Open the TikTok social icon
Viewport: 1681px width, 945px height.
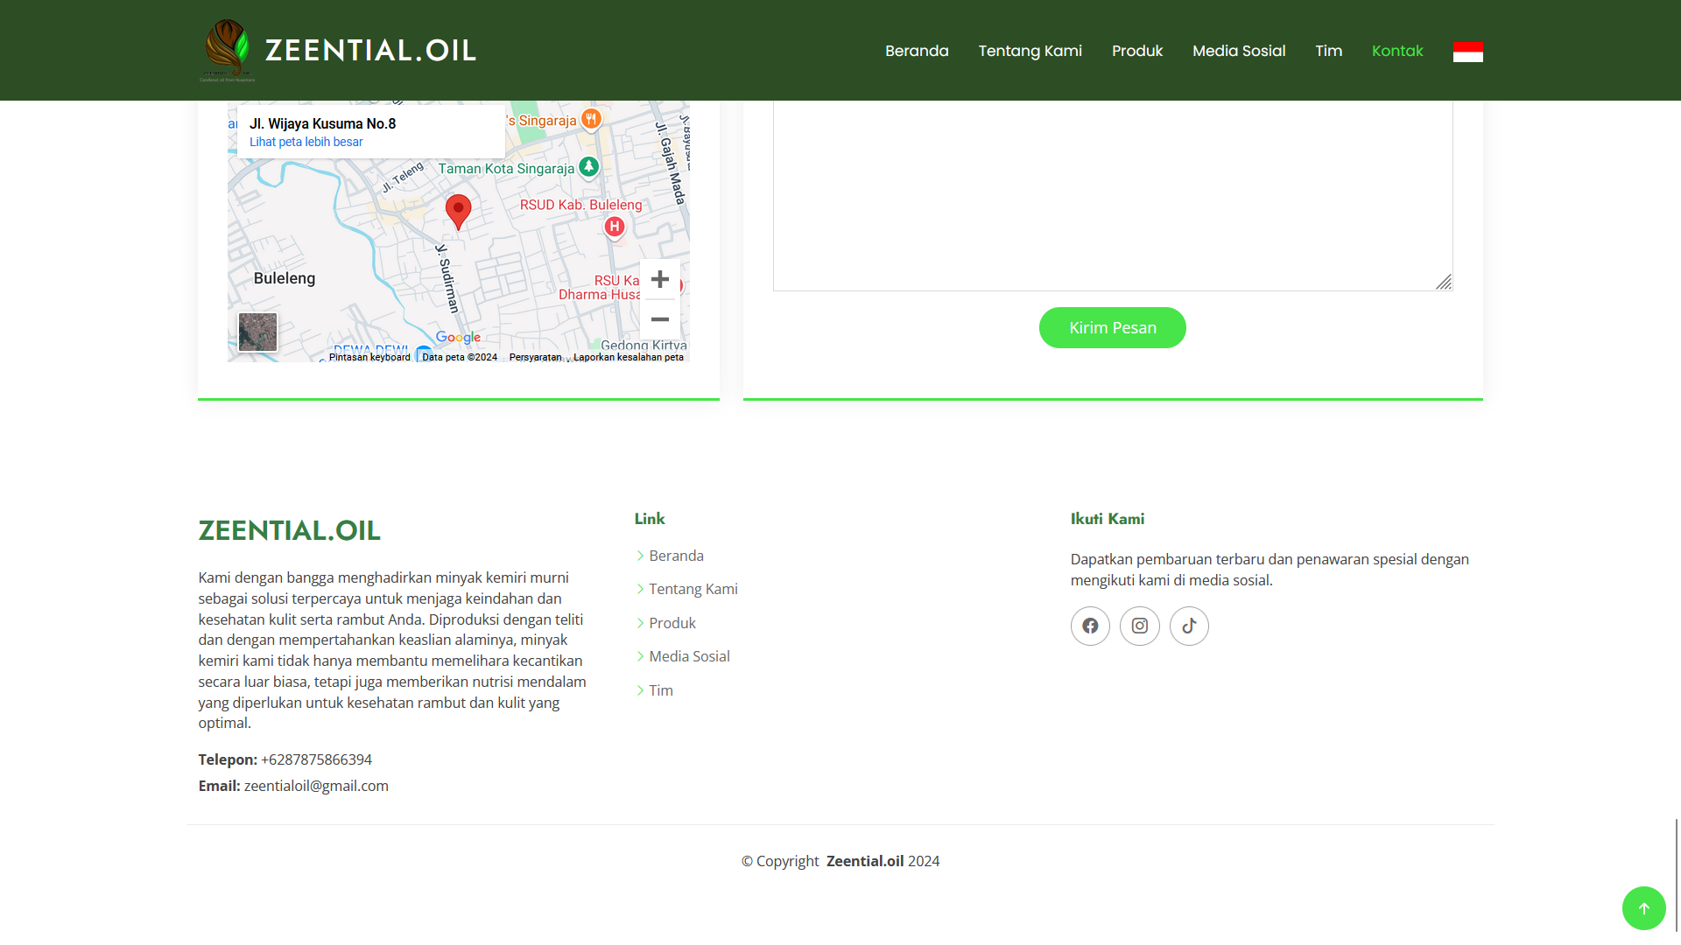(x=1189, y=626)
